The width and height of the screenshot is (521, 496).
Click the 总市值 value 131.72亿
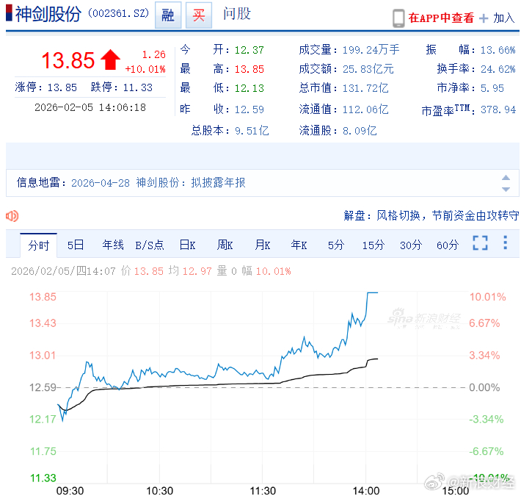[x=365, y=88]
